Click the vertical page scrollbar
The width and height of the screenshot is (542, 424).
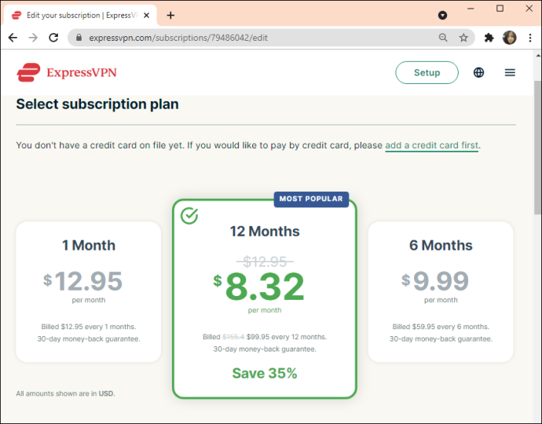[538, 148]
